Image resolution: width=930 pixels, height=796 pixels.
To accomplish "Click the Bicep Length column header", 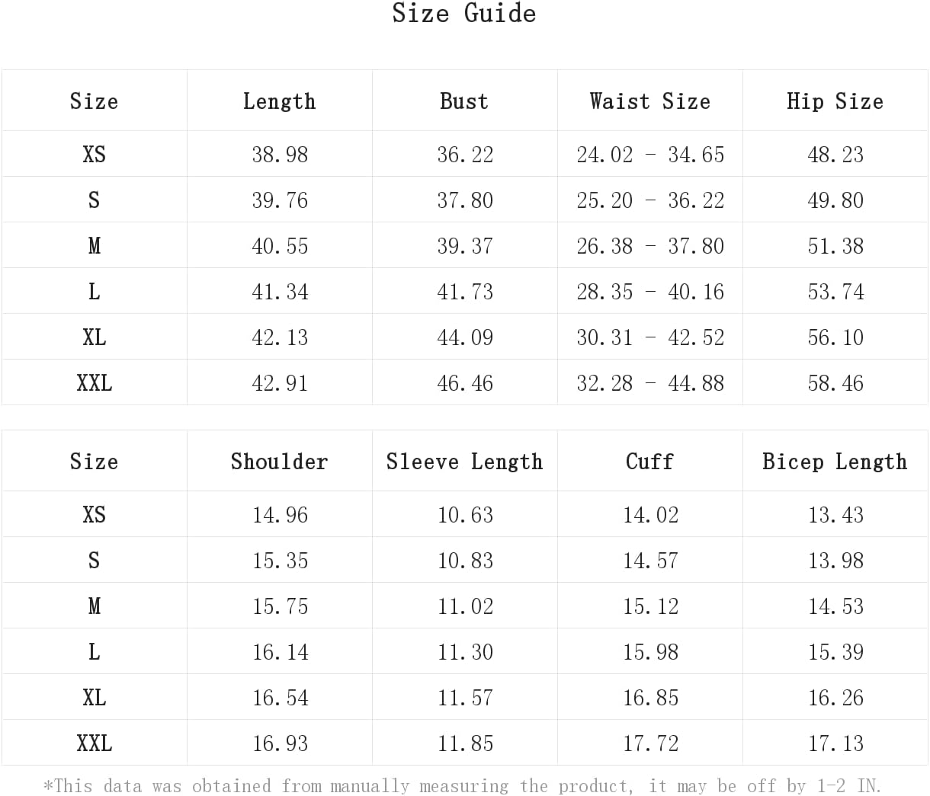I will point(835,461).
